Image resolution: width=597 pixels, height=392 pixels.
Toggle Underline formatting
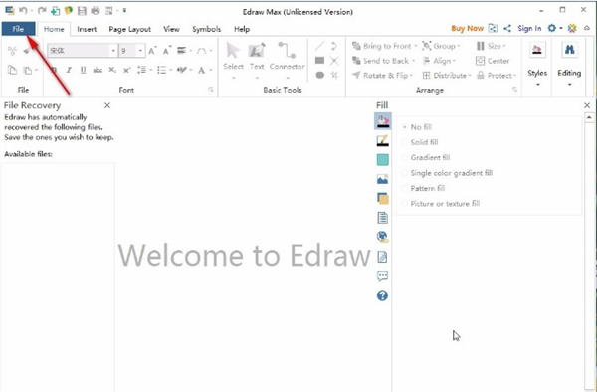[83, 70]
